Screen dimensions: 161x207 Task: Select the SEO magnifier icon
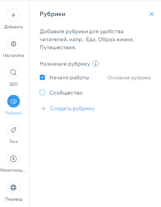[x=13, y=72]
